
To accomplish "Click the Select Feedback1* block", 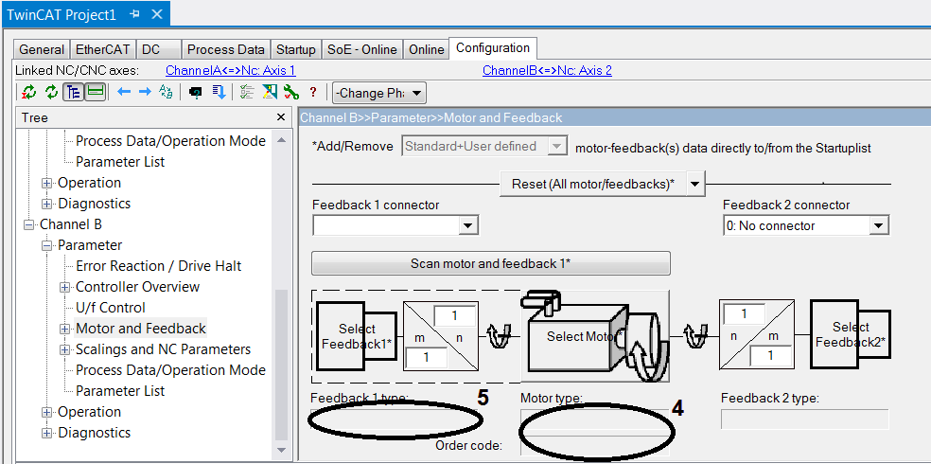I will pos(357,336).
